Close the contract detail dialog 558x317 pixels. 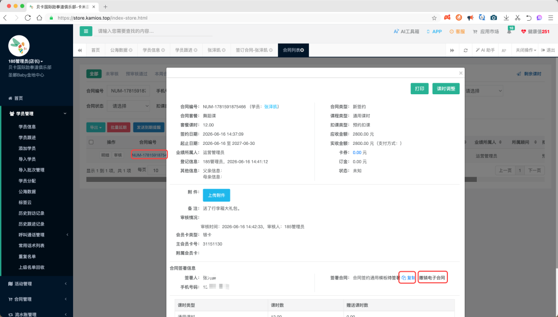[x=461, y=73]
